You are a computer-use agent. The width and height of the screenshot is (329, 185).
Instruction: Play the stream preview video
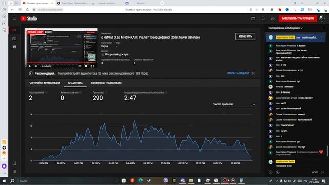(30, 66)
